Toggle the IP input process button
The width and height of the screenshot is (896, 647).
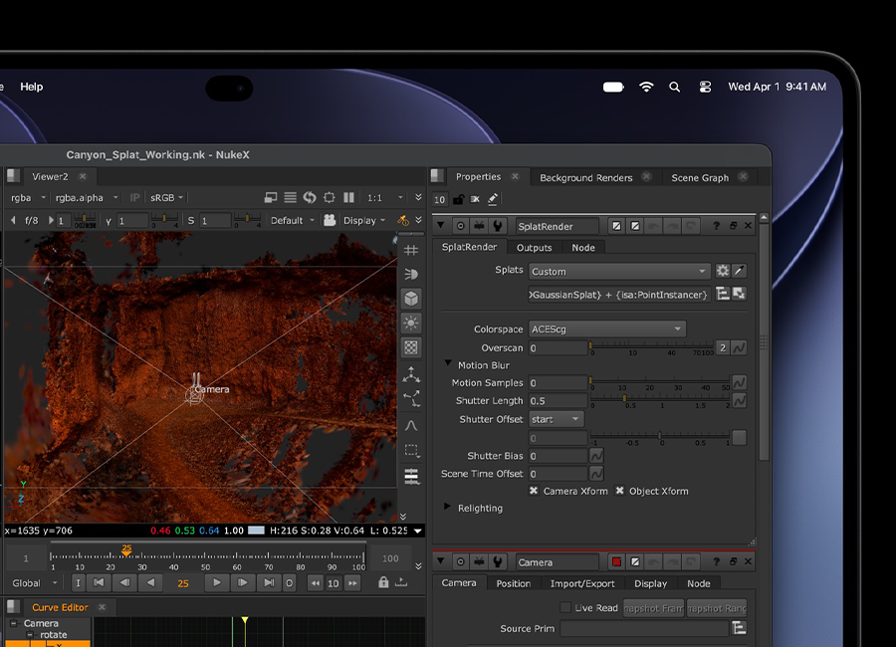click(134, 198)
